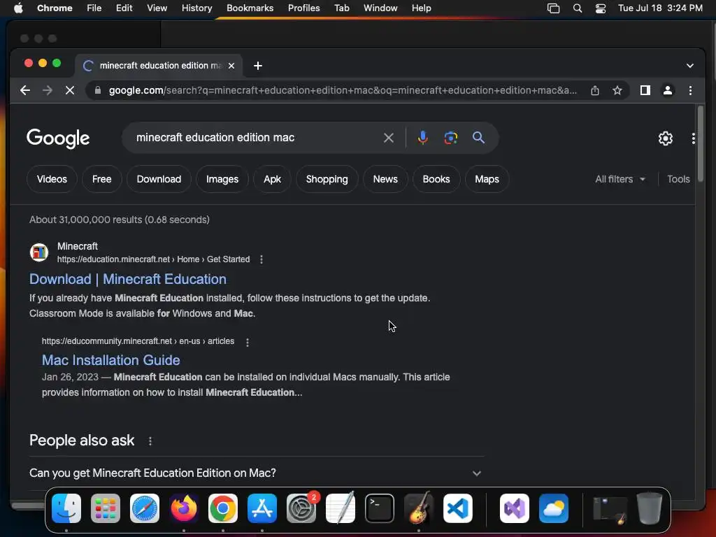Select the Apk filter chip
This screenshot has height=537, width=716.
272,179
